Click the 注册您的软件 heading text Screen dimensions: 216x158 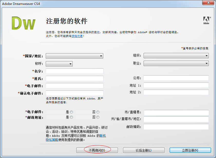[x=67, y=21]
